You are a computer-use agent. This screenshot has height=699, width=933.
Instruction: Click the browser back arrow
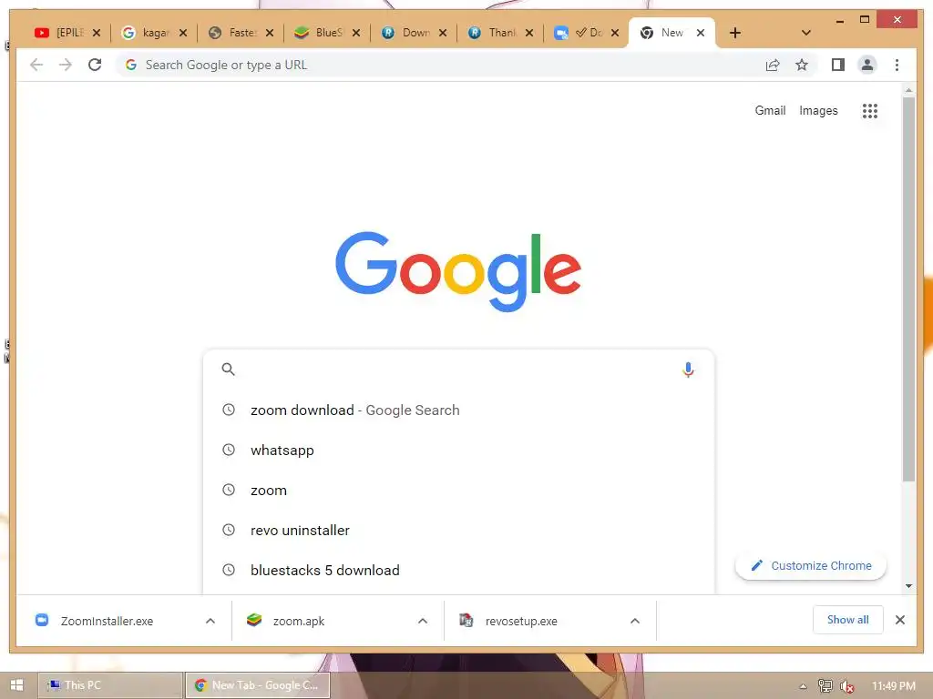tap(36, 65)
